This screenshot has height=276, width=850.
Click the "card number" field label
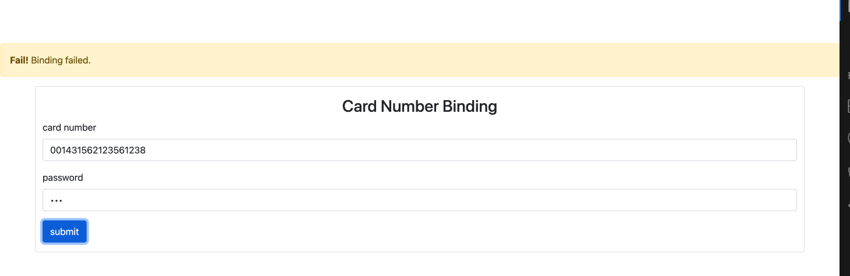click(69, 128)
